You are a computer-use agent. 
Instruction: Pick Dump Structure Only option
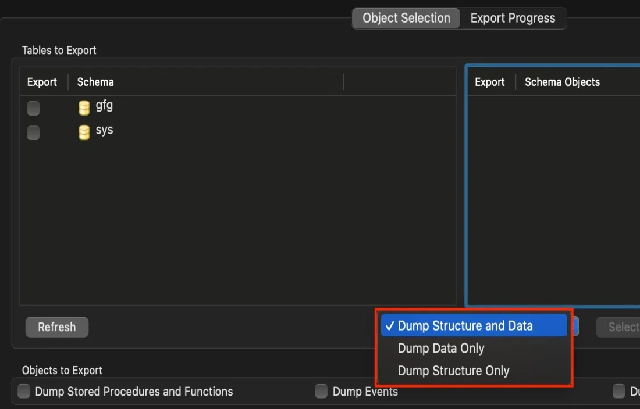[x=453, y=371]
